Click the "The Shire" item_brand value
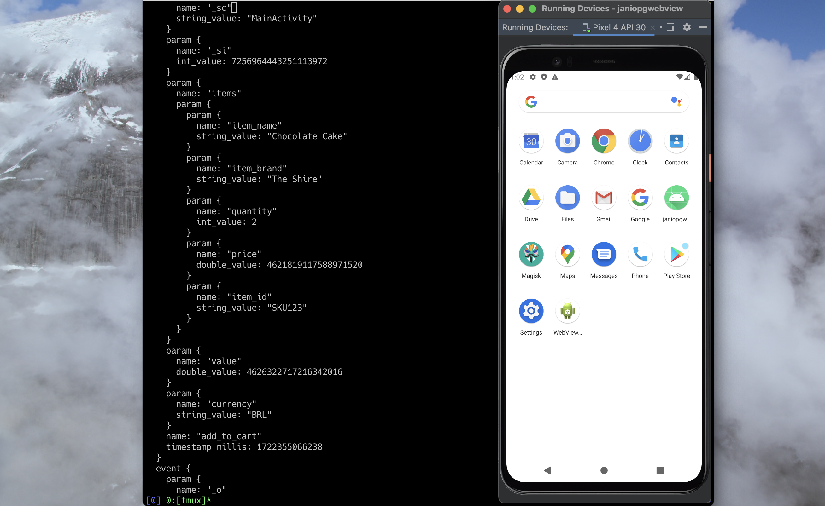 (295, 179)
